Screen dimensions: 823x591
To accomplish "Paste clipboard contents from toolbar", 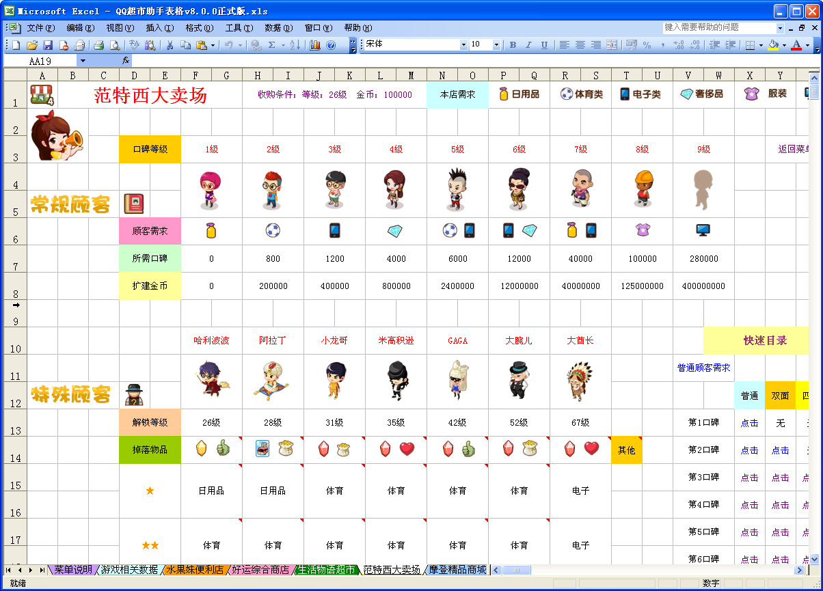I will click(x=201, y=45).
